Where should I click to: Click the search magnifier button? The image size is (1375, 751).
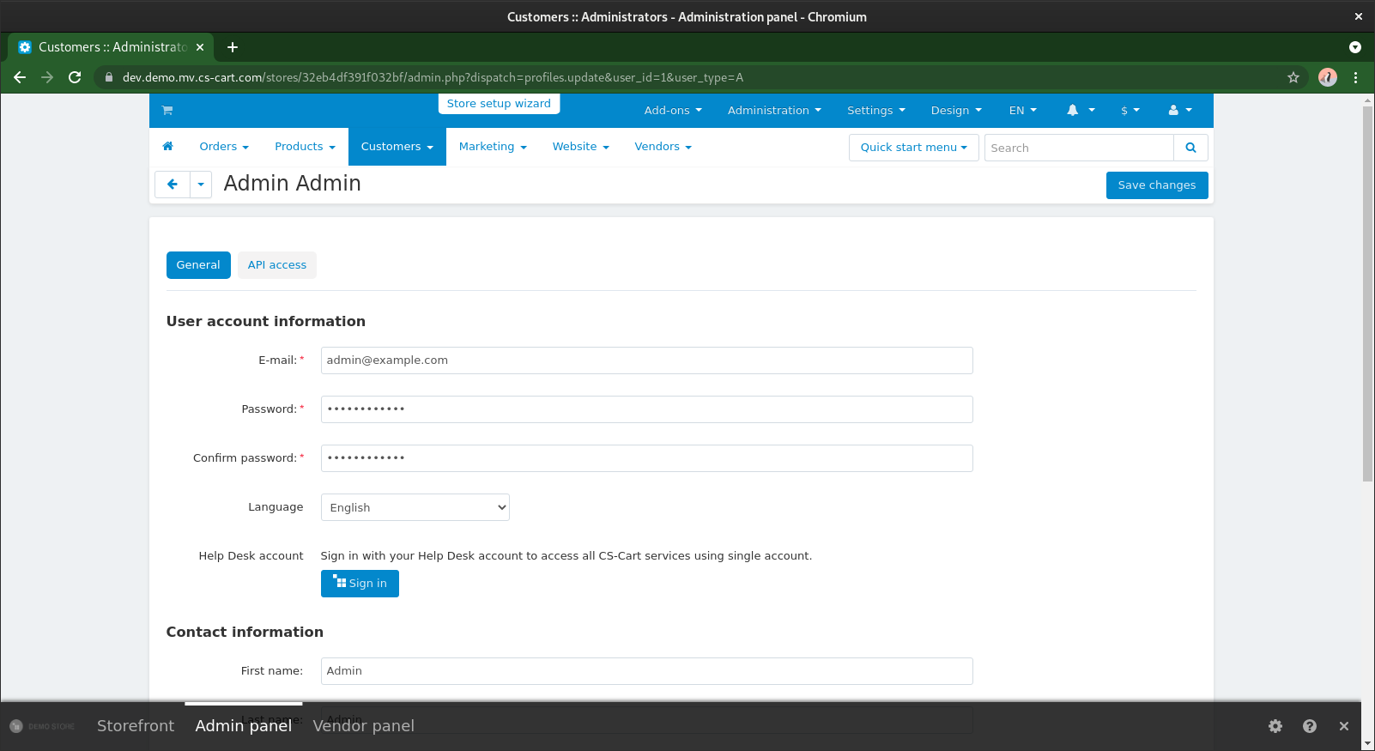point(1190,148)
